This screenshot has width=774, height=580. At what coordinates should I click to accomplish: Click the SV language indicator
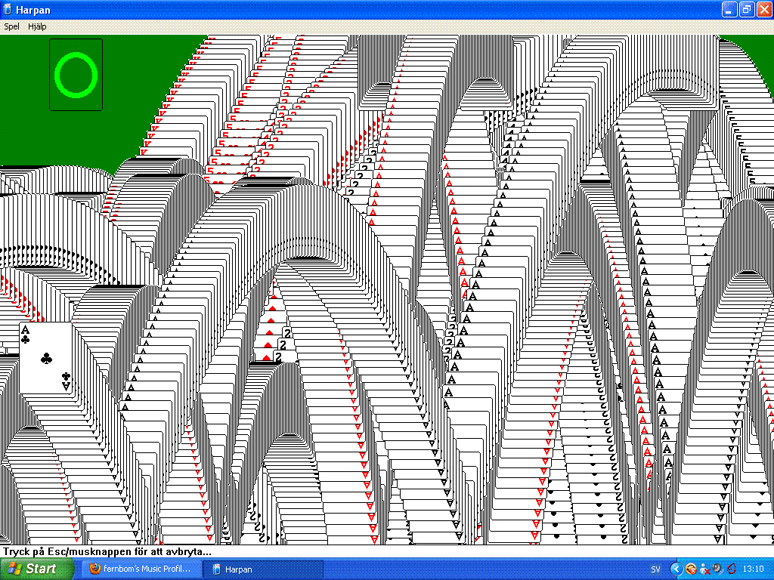coord(655,569)
